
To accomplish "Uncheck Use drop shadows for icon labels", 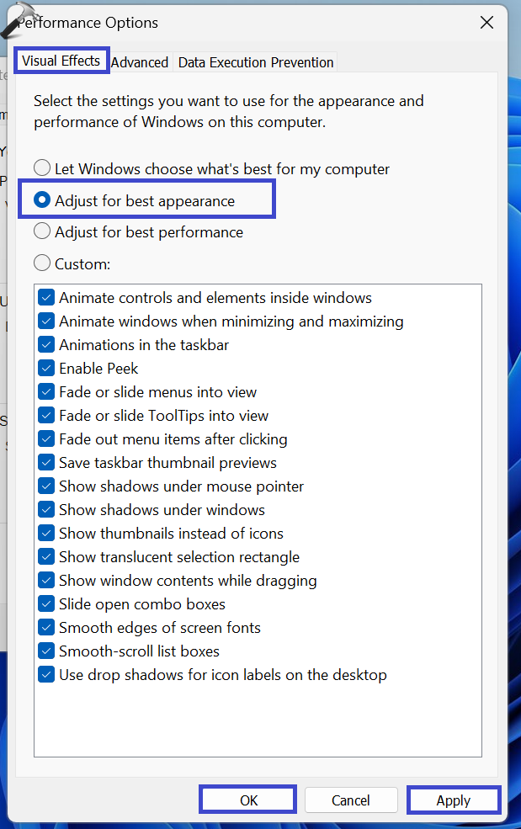I will click(x=46, y=675).
